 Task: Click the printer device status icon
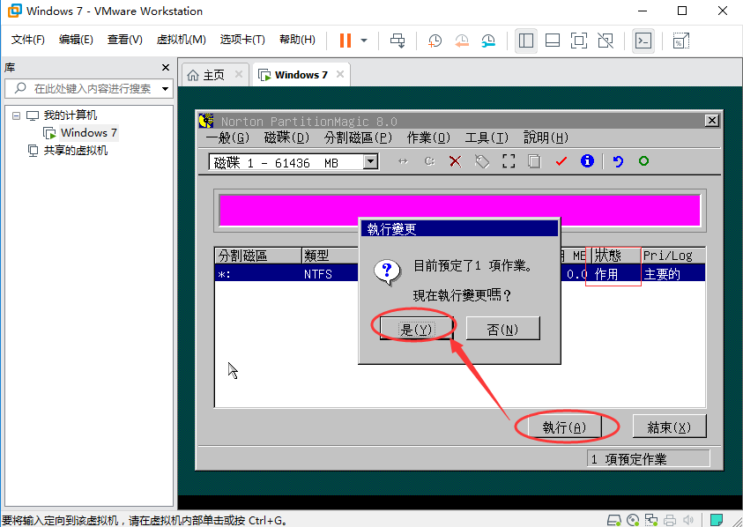pyautogui.click(x=670, y=520)
